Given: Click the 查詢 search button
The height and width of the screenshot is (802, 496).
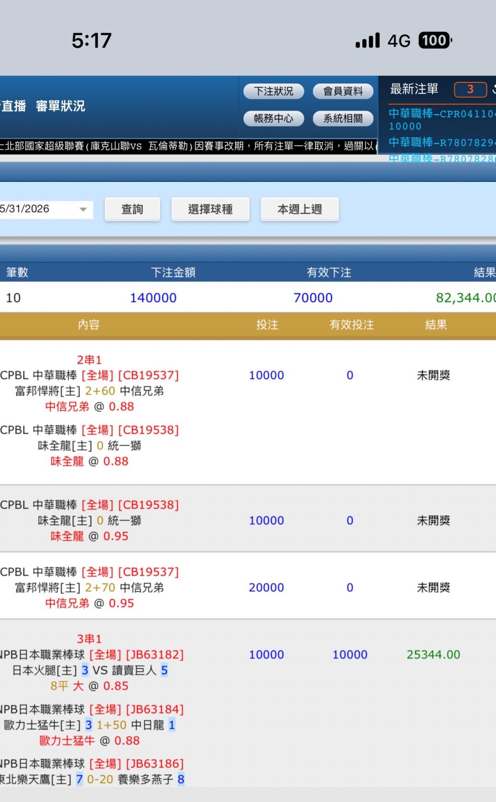Looking at the screenshot, I should click(x=132, y=209).
